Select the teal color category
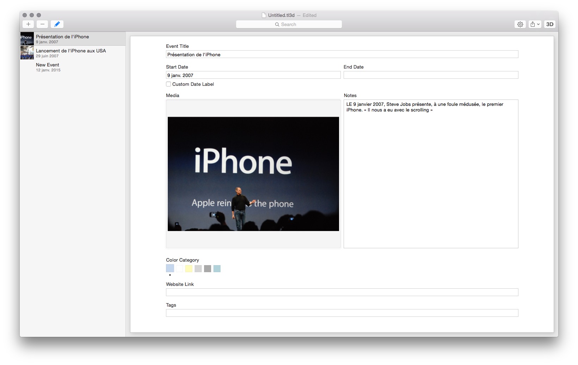Screen dimensions: 578x365 [217, 269]
